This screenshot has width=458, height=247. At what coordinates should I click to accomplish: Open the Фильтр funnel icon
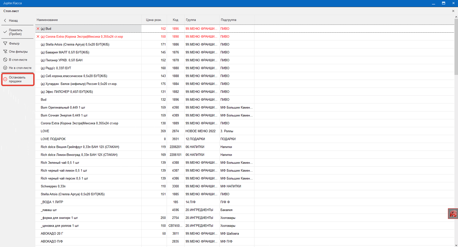pos(5,44)
